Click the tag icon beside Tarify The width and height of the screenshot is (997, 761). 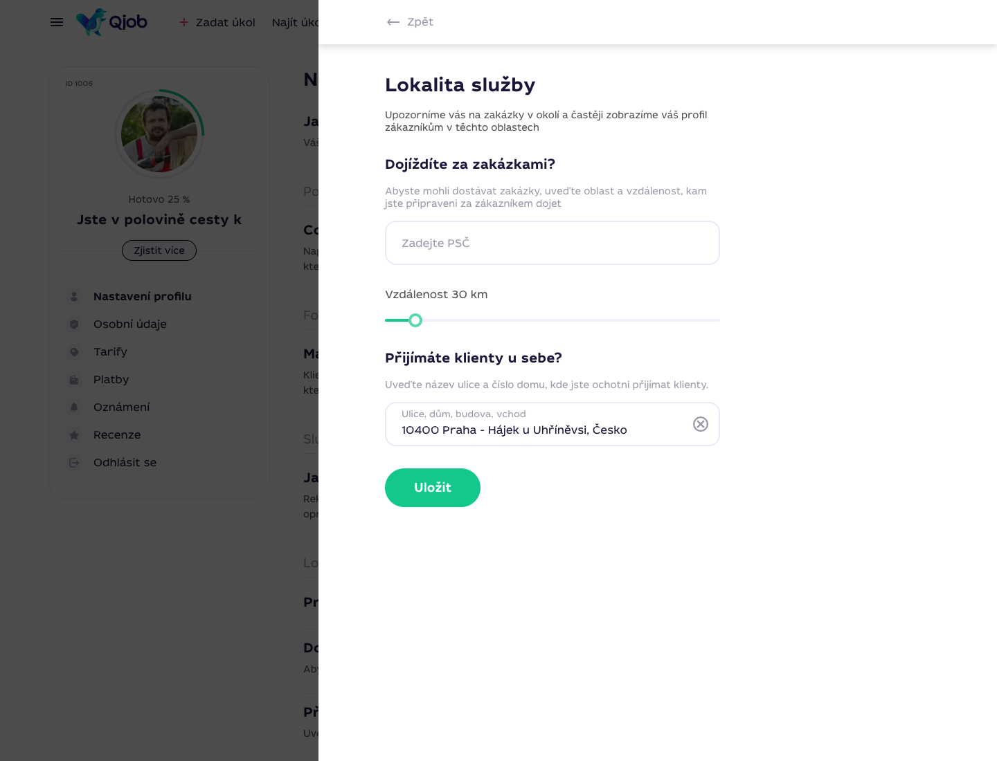coord(74,352)
